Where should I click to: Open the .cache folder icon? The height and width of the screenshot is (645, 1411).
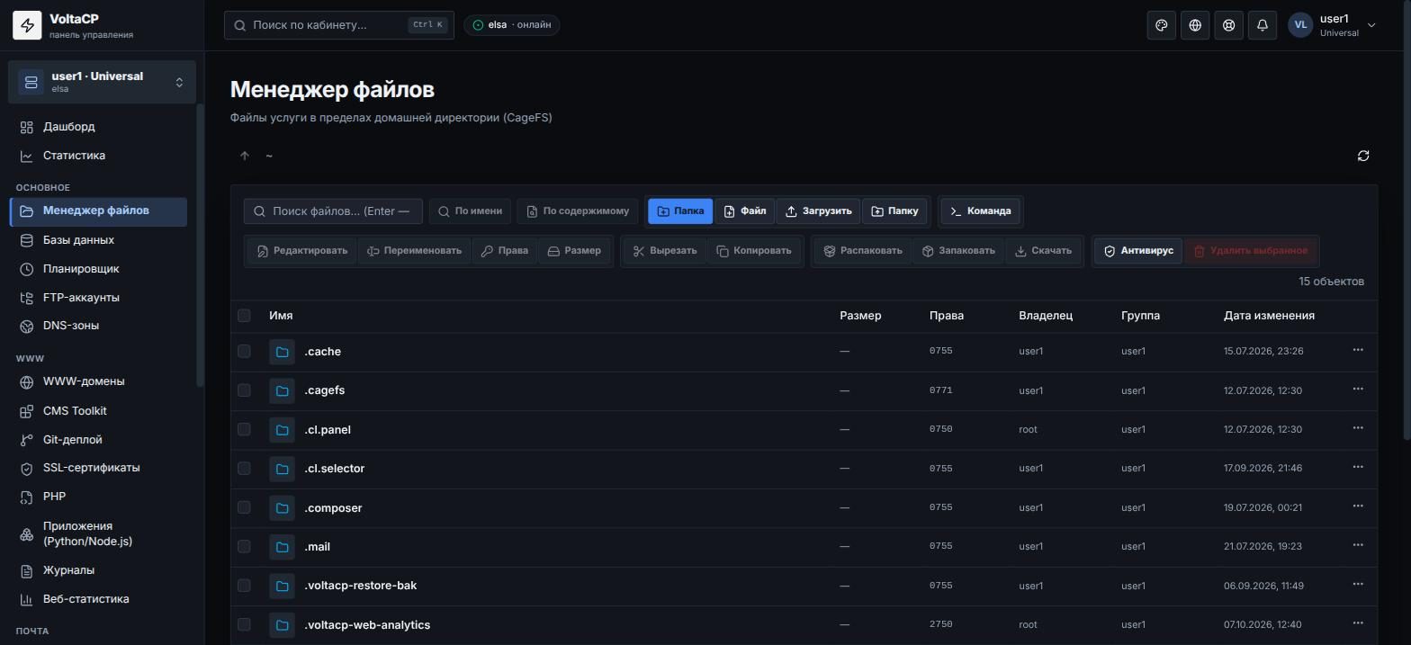pos(282,352)
